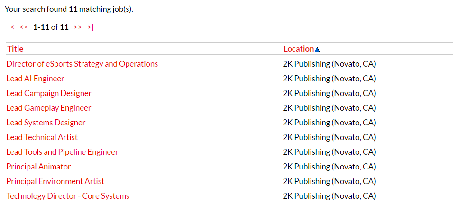Viewport: 458px width, 204px height.
Task: Open Lead Gameplay Engineer listing
Action: [49, 108]
